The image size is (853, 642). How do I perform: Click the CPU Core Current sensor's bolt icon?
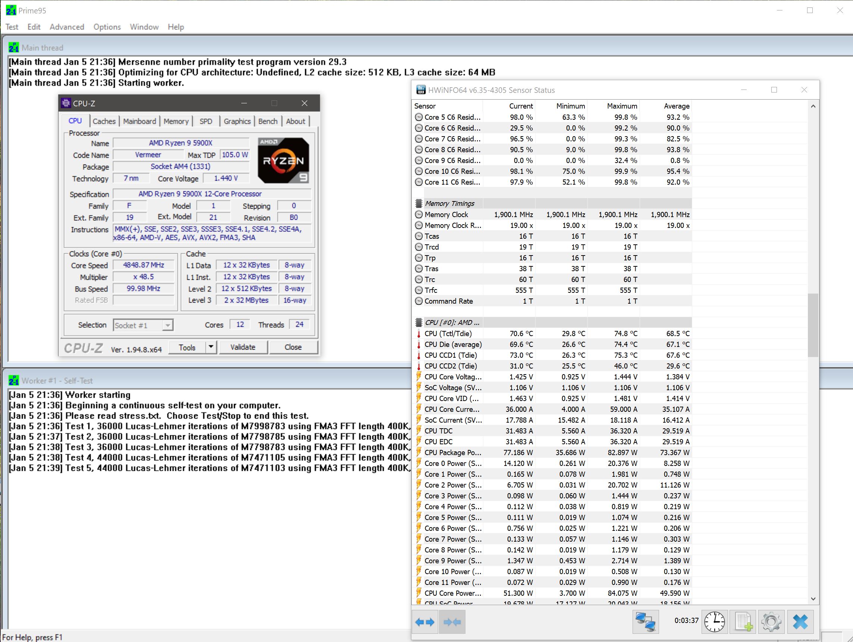click(x=419, y=409)
